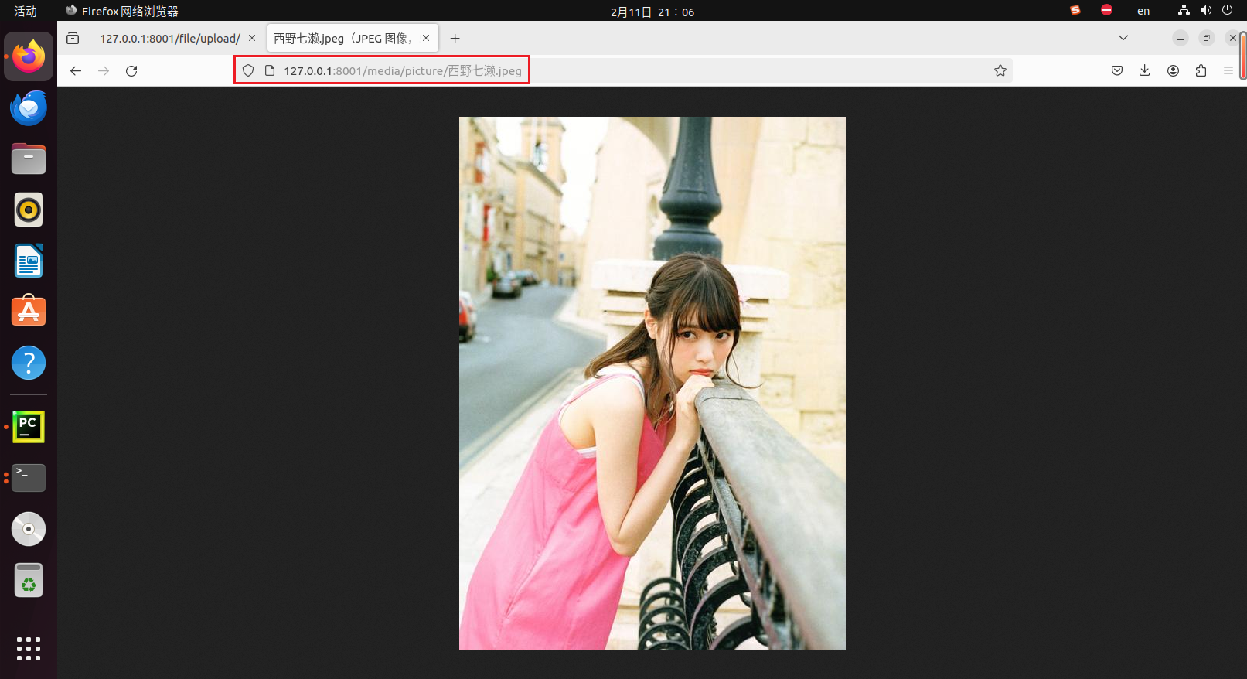Open the recent browsing Firefox View button
The width and height of the screenshot is (1247, 679).
coord(73,39)
